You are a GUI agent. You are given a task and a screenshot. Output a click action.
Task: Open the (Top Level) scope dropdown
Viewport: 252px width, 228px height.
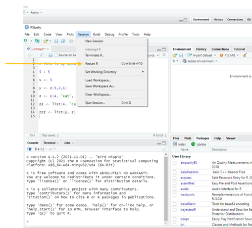click(50, 136)
